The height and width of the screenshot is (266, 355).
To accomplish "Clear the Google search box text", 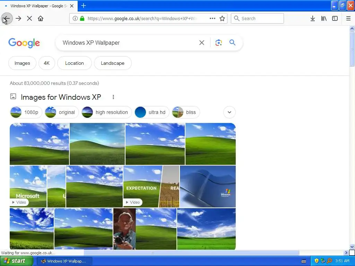I will click(x=201, y=43).
